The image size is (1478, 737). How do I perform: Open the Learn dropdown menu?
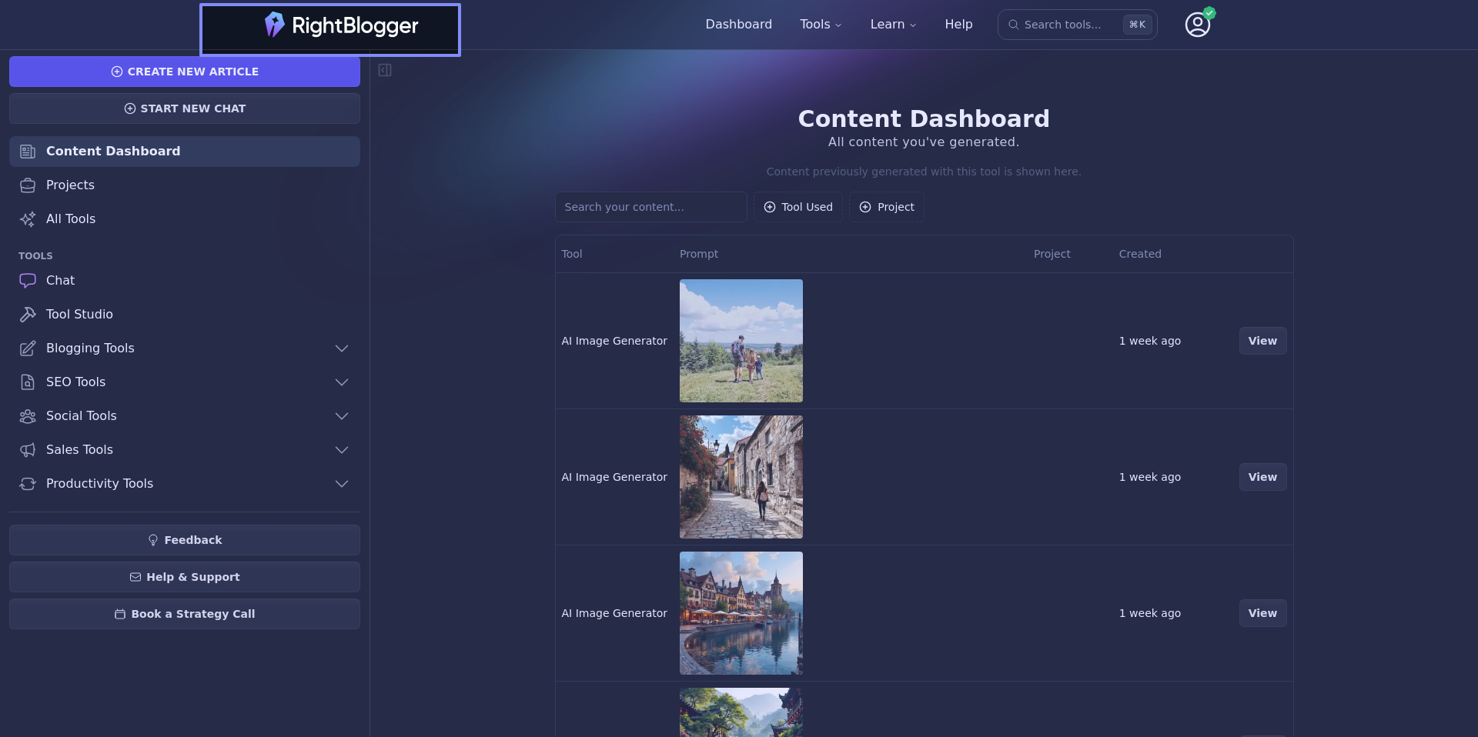tap(893, 25)
